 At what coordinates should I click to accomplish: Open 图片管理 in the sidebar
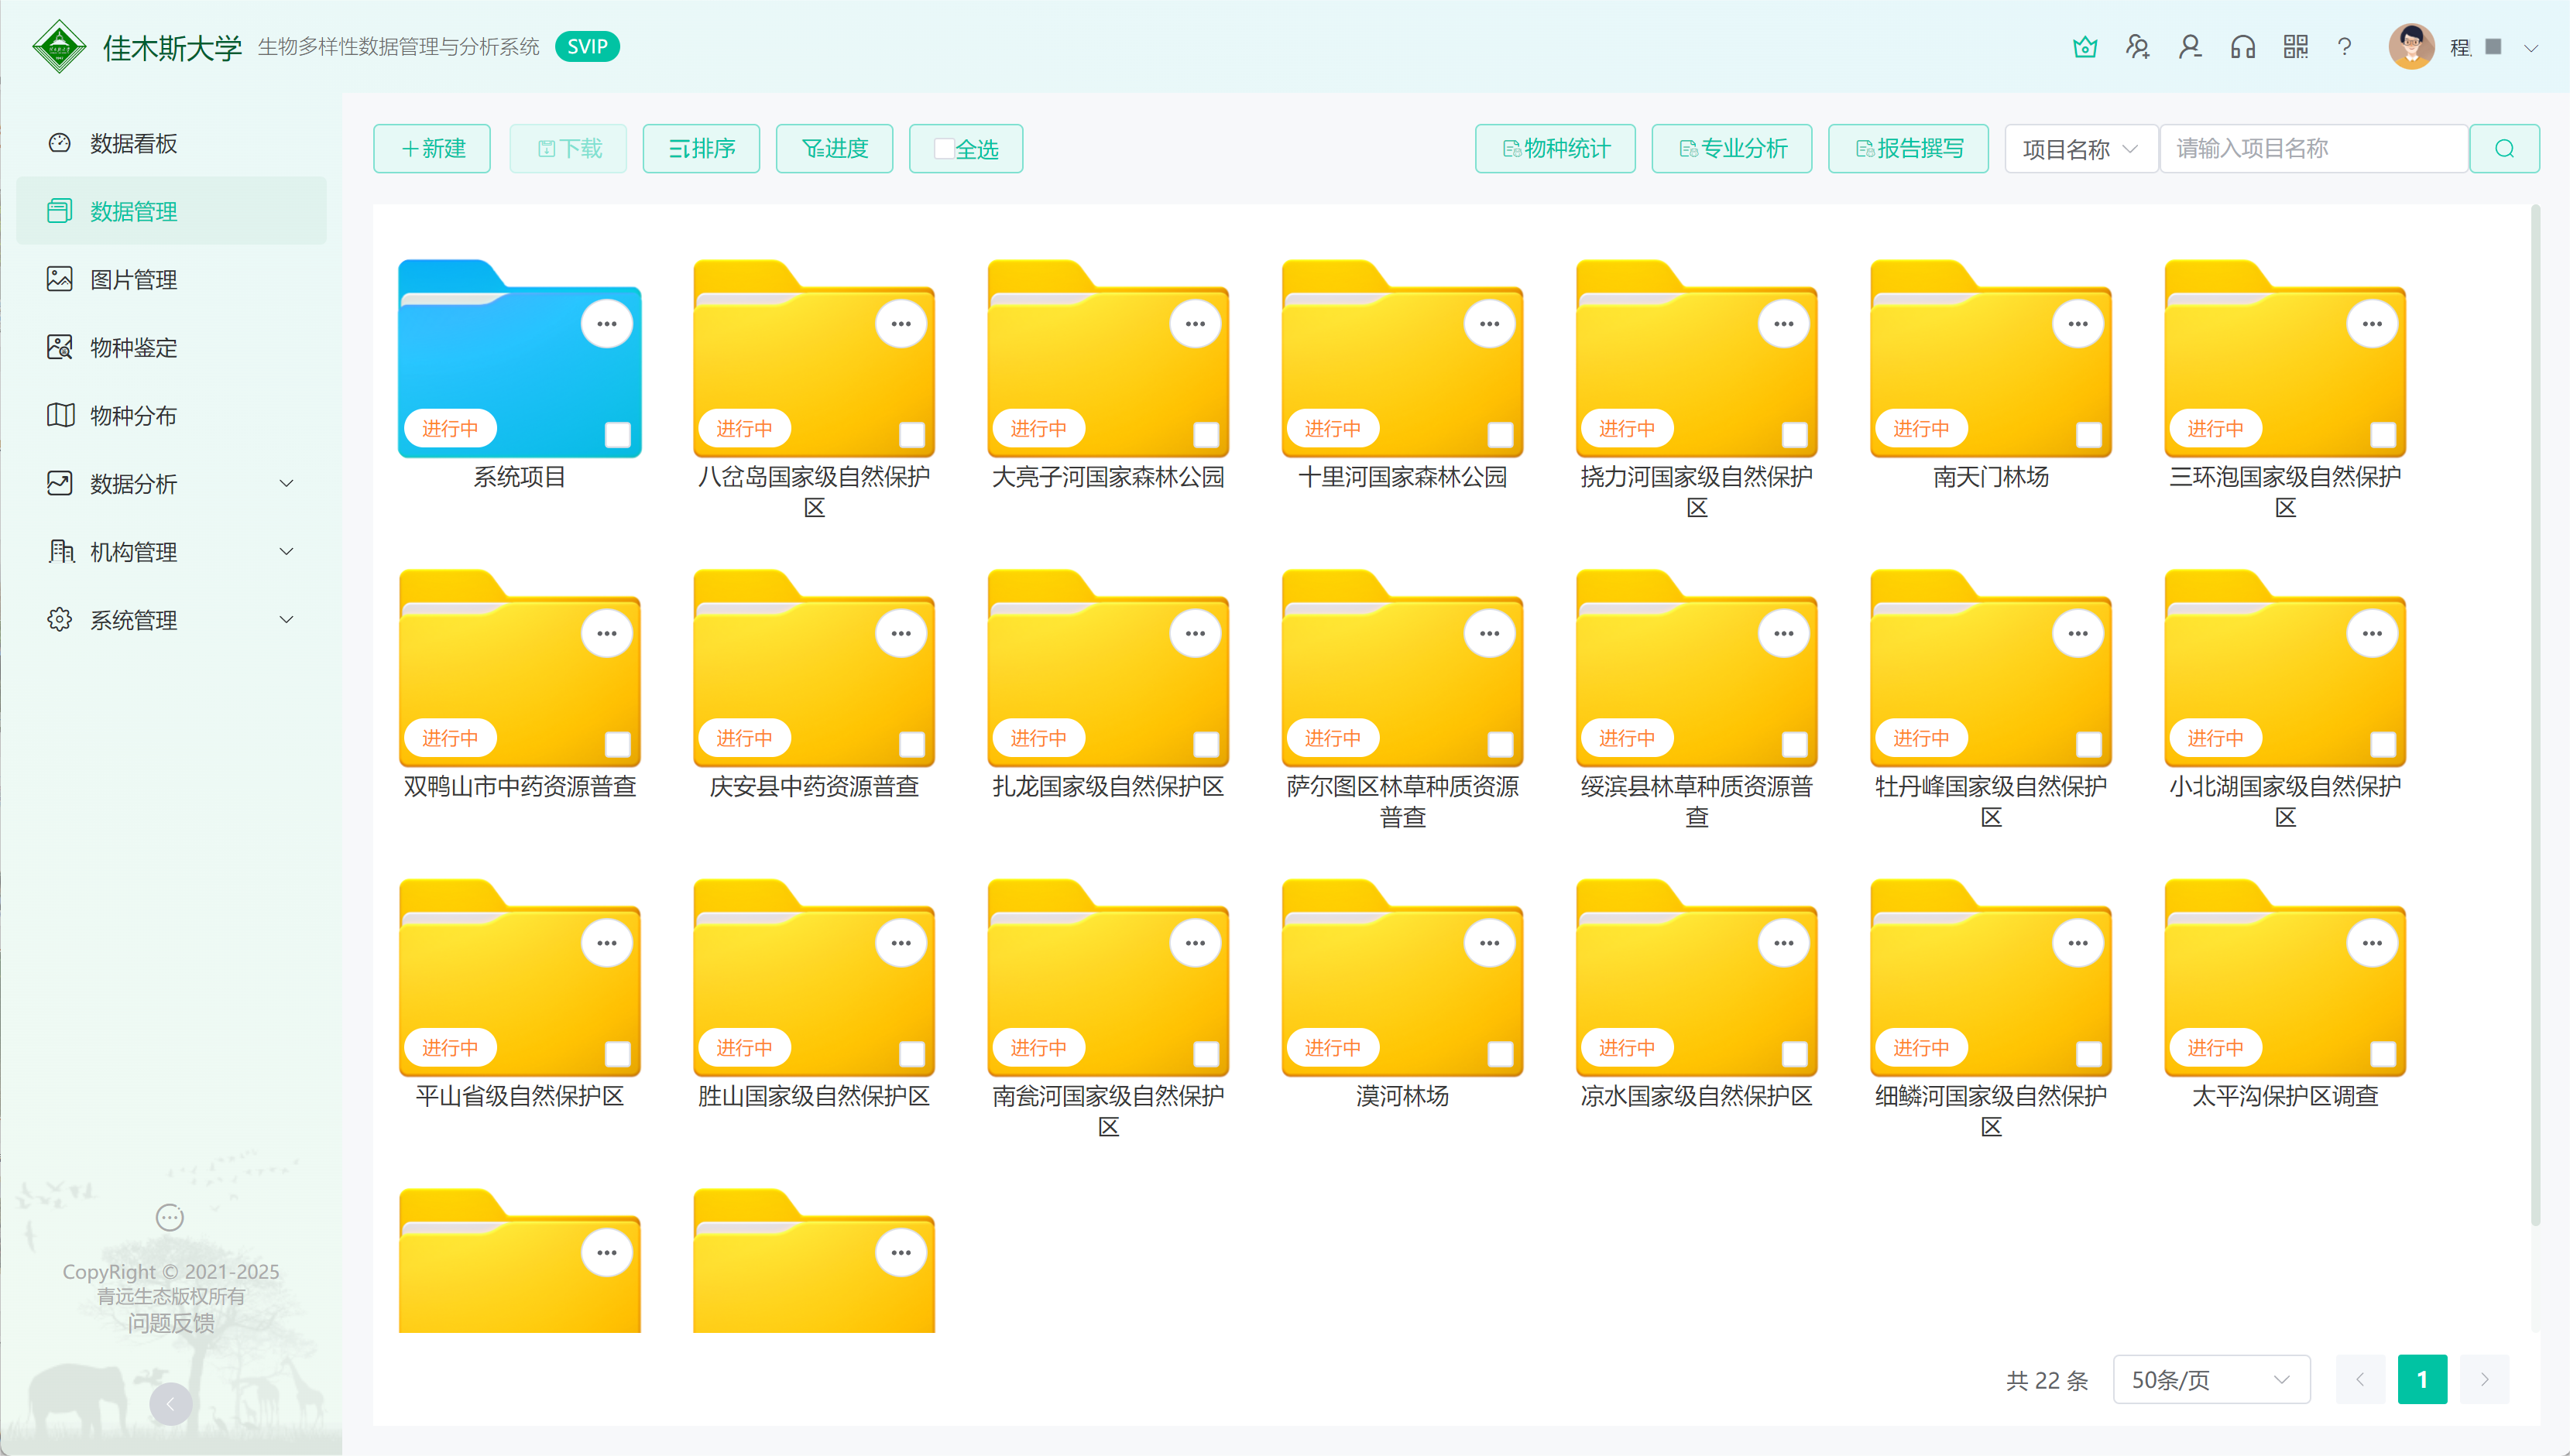tap(171, 279)
